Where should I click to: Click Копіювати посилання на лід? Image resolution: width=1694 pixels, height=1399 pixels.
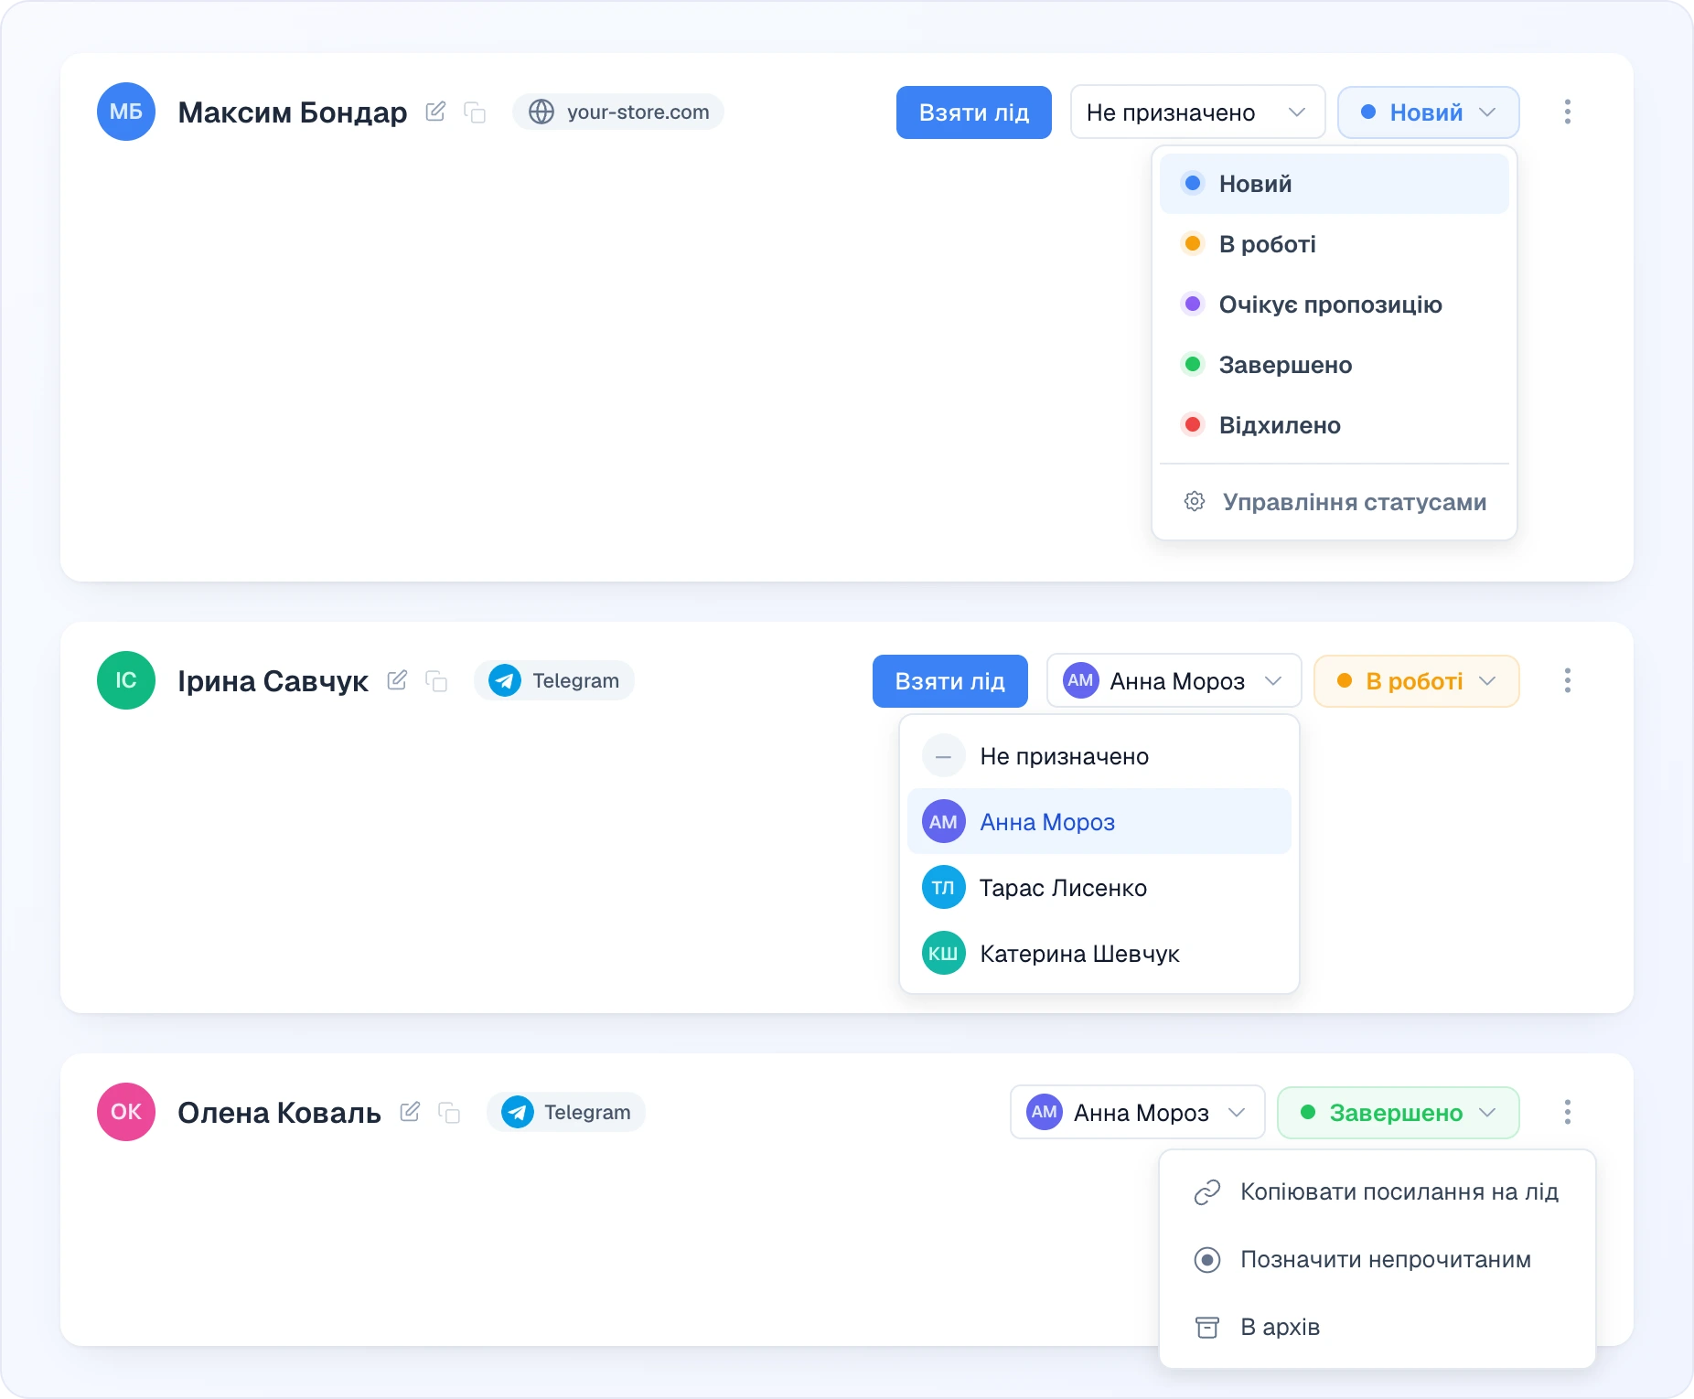(x=1378, y=1191)
